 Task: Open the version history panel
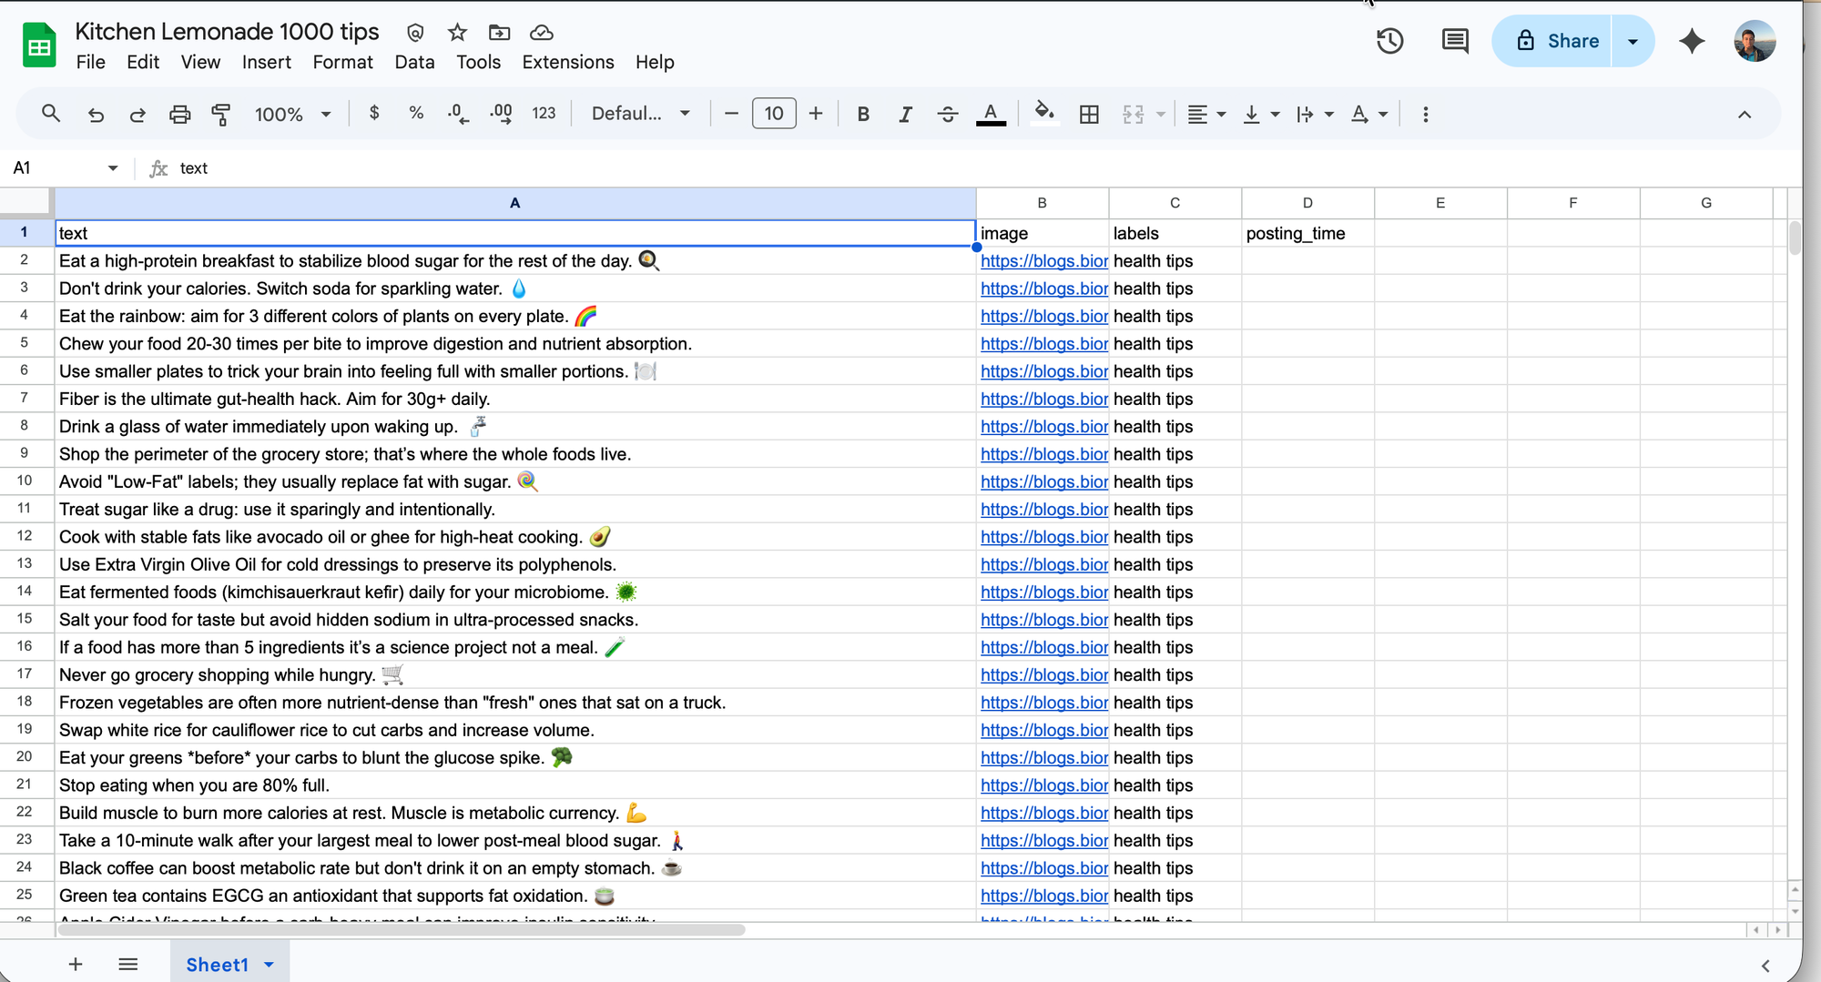click(x=1389, y=41)
